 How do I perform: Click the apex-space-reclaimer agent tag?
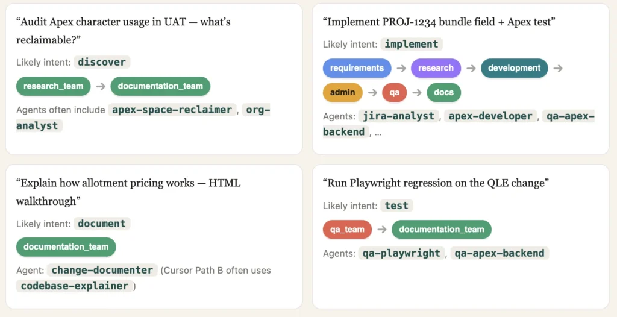pyautogui.click(x=172, y=110)
